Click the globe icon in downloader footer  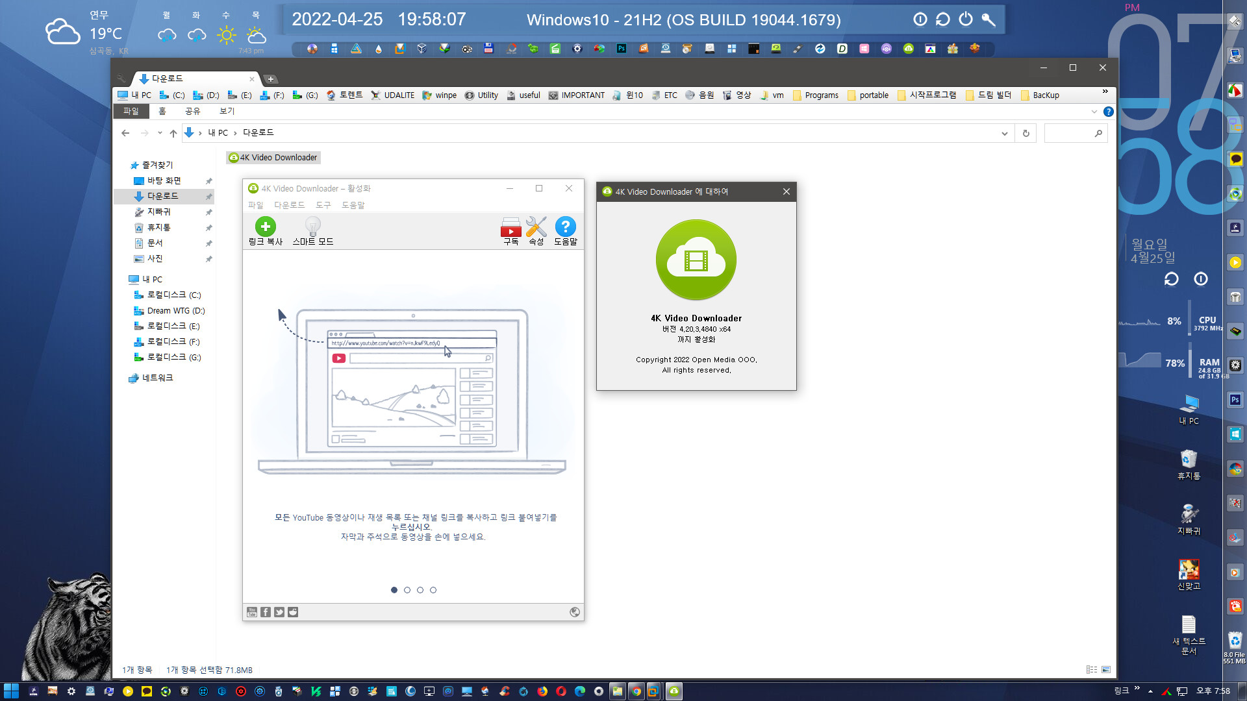coord(575,612)
